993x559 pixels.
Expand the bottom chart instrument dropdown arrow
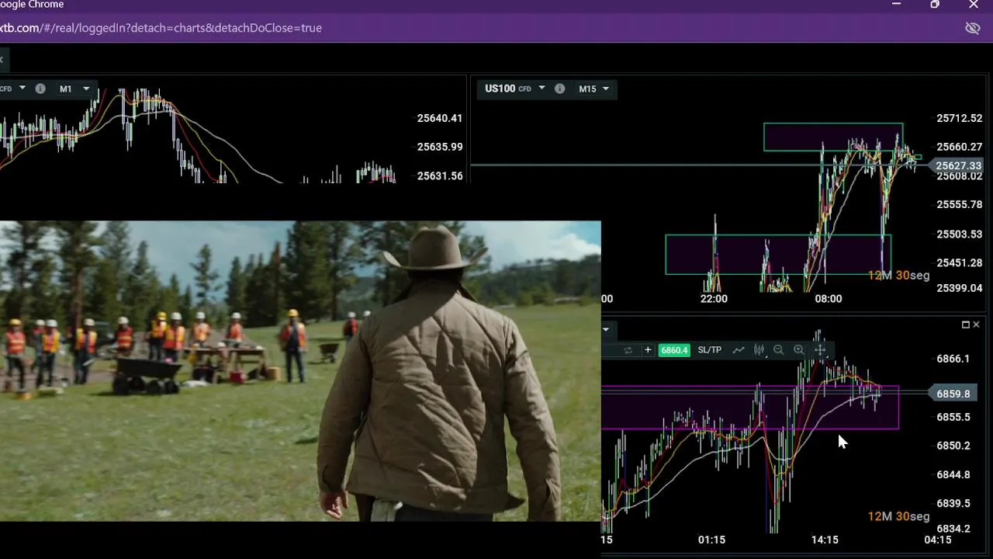point(606,329)
